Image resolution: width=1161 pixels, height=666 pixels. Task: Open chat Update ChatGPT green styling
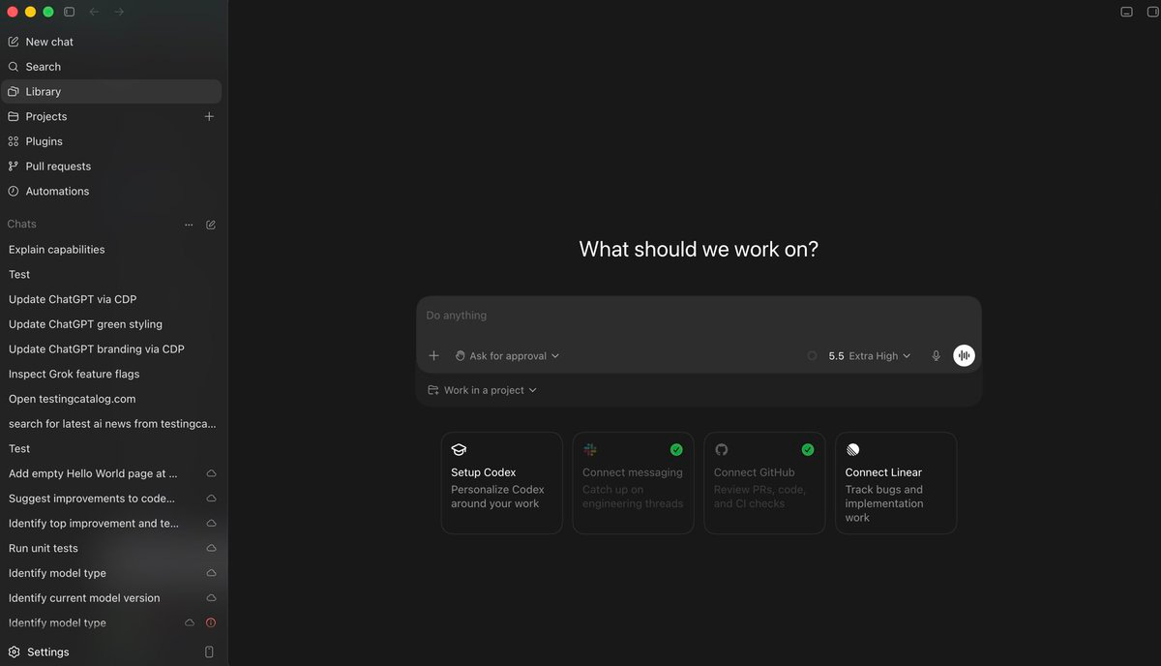[x=111, y=324]
